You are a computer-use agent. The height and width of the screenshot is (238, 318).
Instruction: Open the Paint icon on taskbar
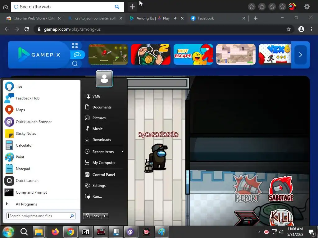[x=162, y=232]
